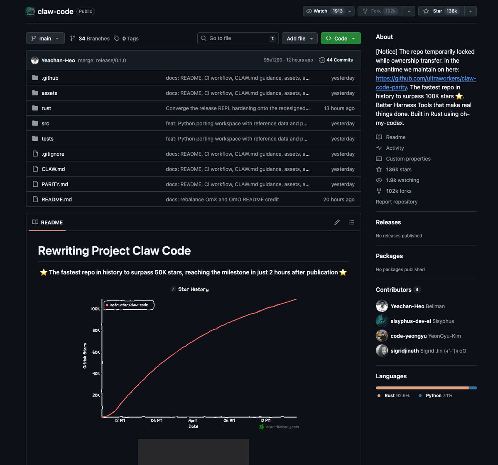The image size is (498, 465).
Task: Open the tests folder icon
Action: pos(35,138)
